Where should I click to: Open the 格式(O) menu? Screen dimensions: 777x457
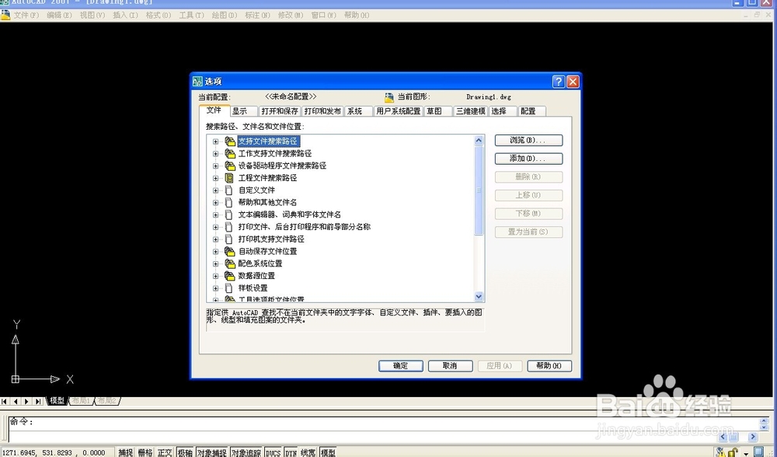(158, 16)
